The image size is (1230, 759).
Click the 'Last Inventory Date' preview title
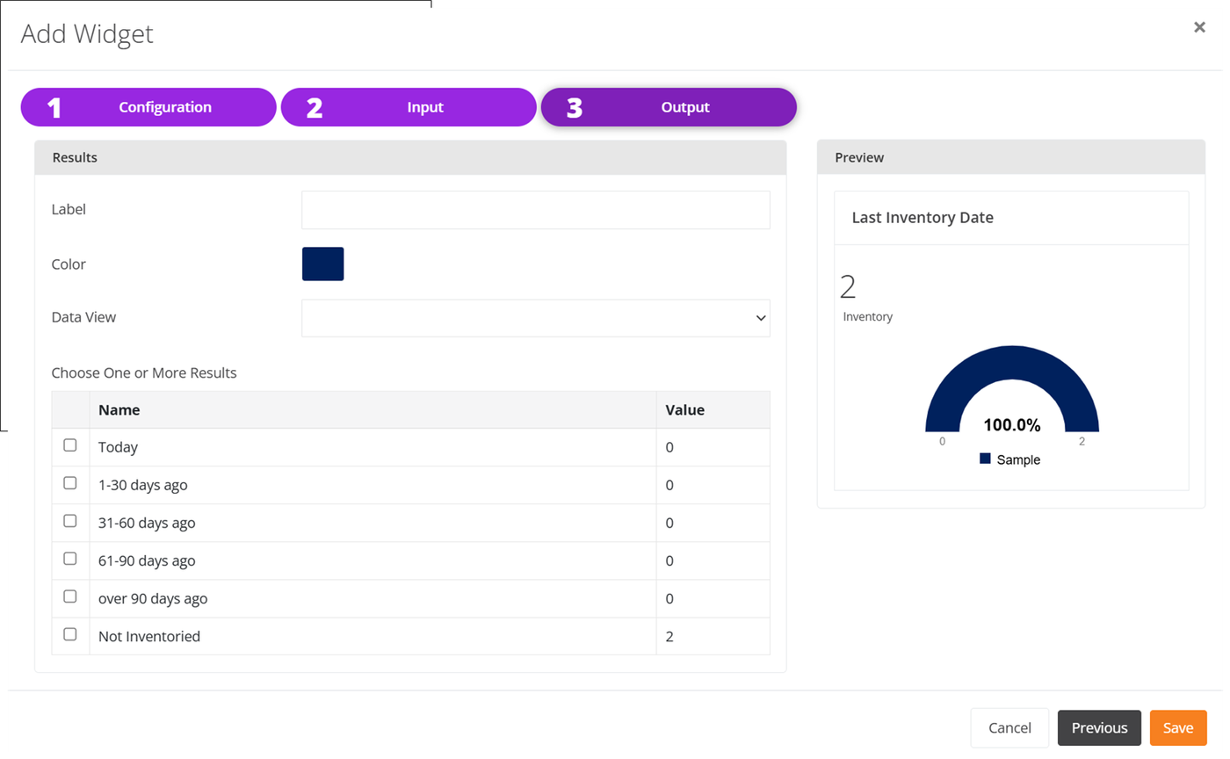(x=922, y=218)
